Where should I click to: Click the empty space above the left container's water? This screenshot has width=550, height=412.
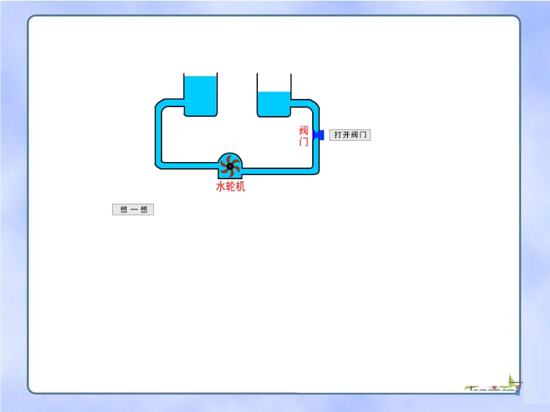[x=201, y=76]
